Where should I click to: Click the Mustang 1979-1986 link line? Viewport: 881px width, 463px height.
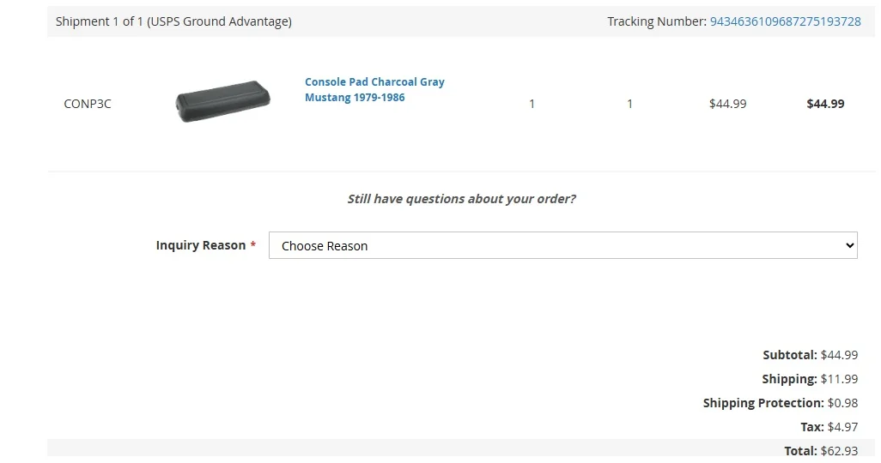(x=355, y=97)
